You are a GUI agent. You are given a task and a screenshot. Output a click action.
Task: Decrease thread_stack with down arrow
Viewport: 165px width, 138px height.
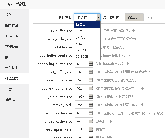(91, 106)
